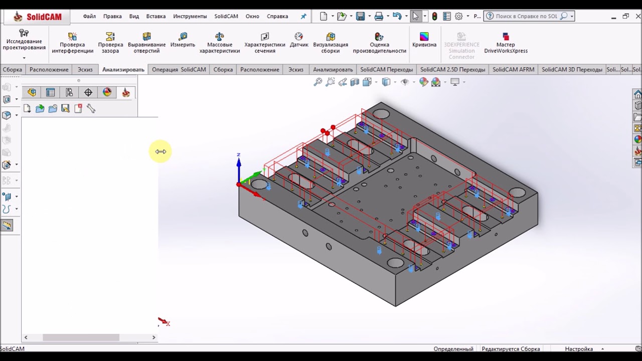Launch DriveWorksXpress wizard
Screen dimensions: 642x361
506,43
